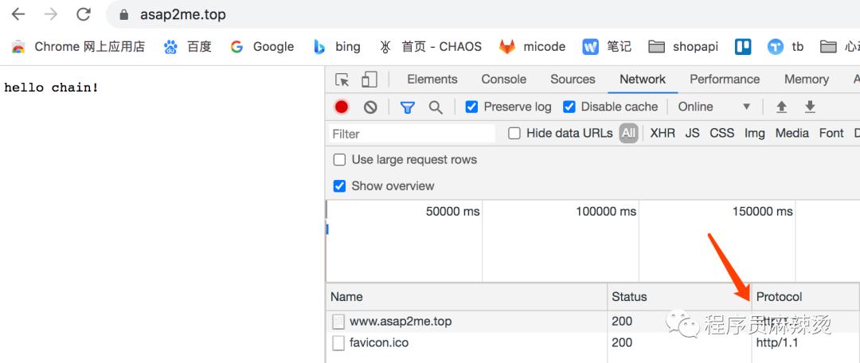860x363 pixels.
Task: Click the Filter text field
Action: click(x=412, y=134)
